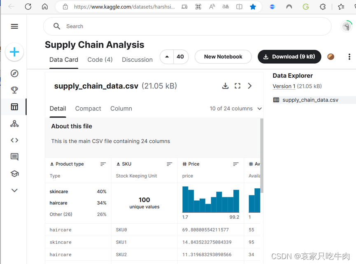This screenshot has width=356, height=264.
Task: Click the site info lock icon
Action: (65, 7)
